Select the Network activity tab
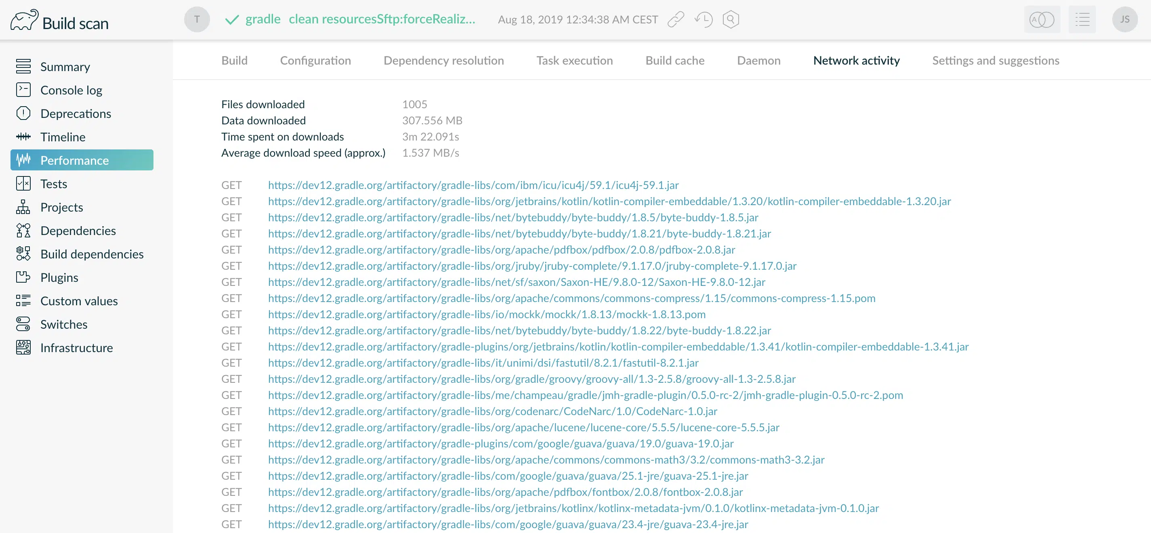This screenshot has height=533, width=1151. 856,60
